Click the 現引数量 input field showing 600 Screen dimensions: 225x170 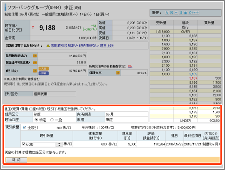pos(40,144)
